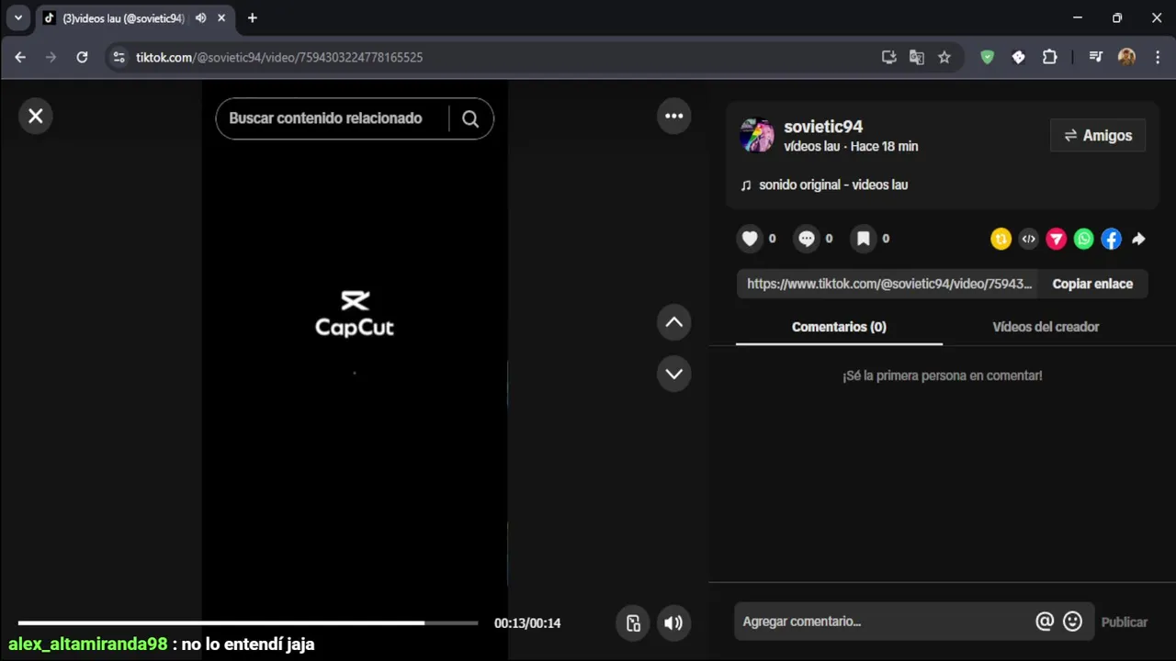Mention a user with @ icon
1176x661 pixels.
point(1045,622)
